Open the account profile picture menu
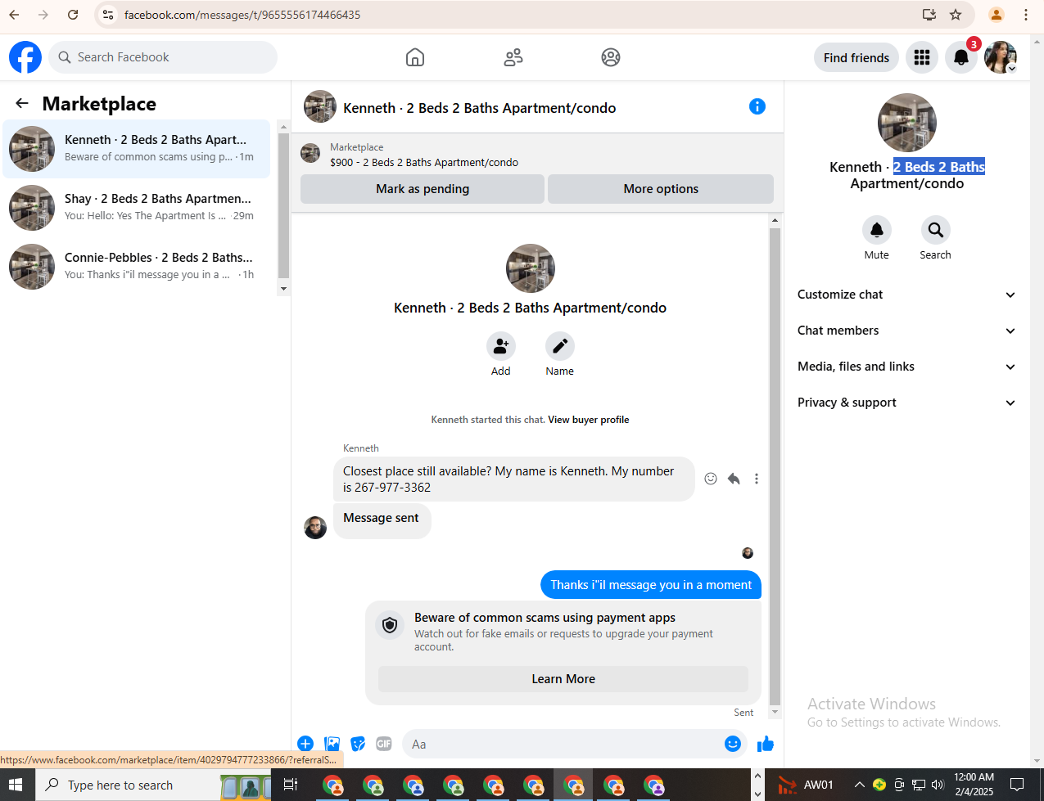Image resolution: width=1044 pixels, height=801 pixels. pos(1001,57)
